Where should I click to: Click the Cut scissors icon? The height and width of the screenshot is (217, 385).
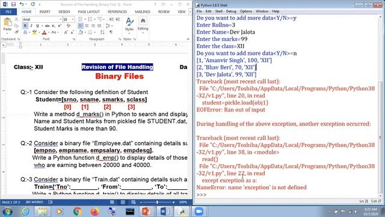point(16,19)
